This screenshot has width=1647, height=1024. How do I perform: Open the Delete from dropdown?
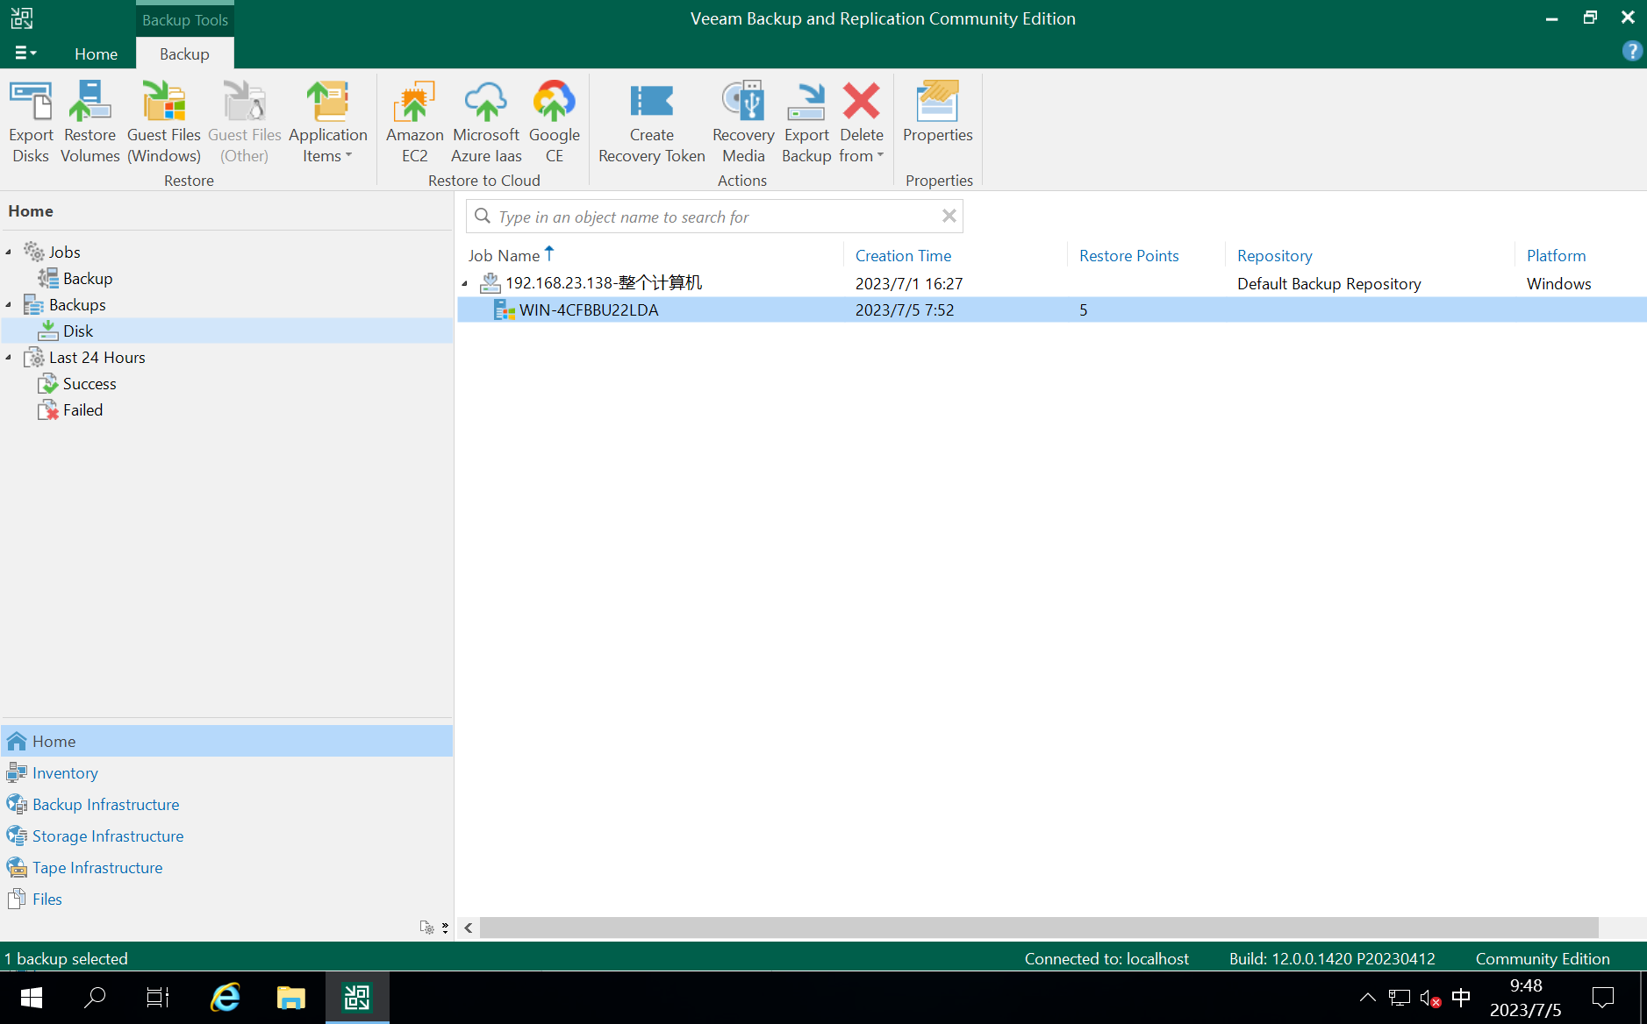pos(862,122)
